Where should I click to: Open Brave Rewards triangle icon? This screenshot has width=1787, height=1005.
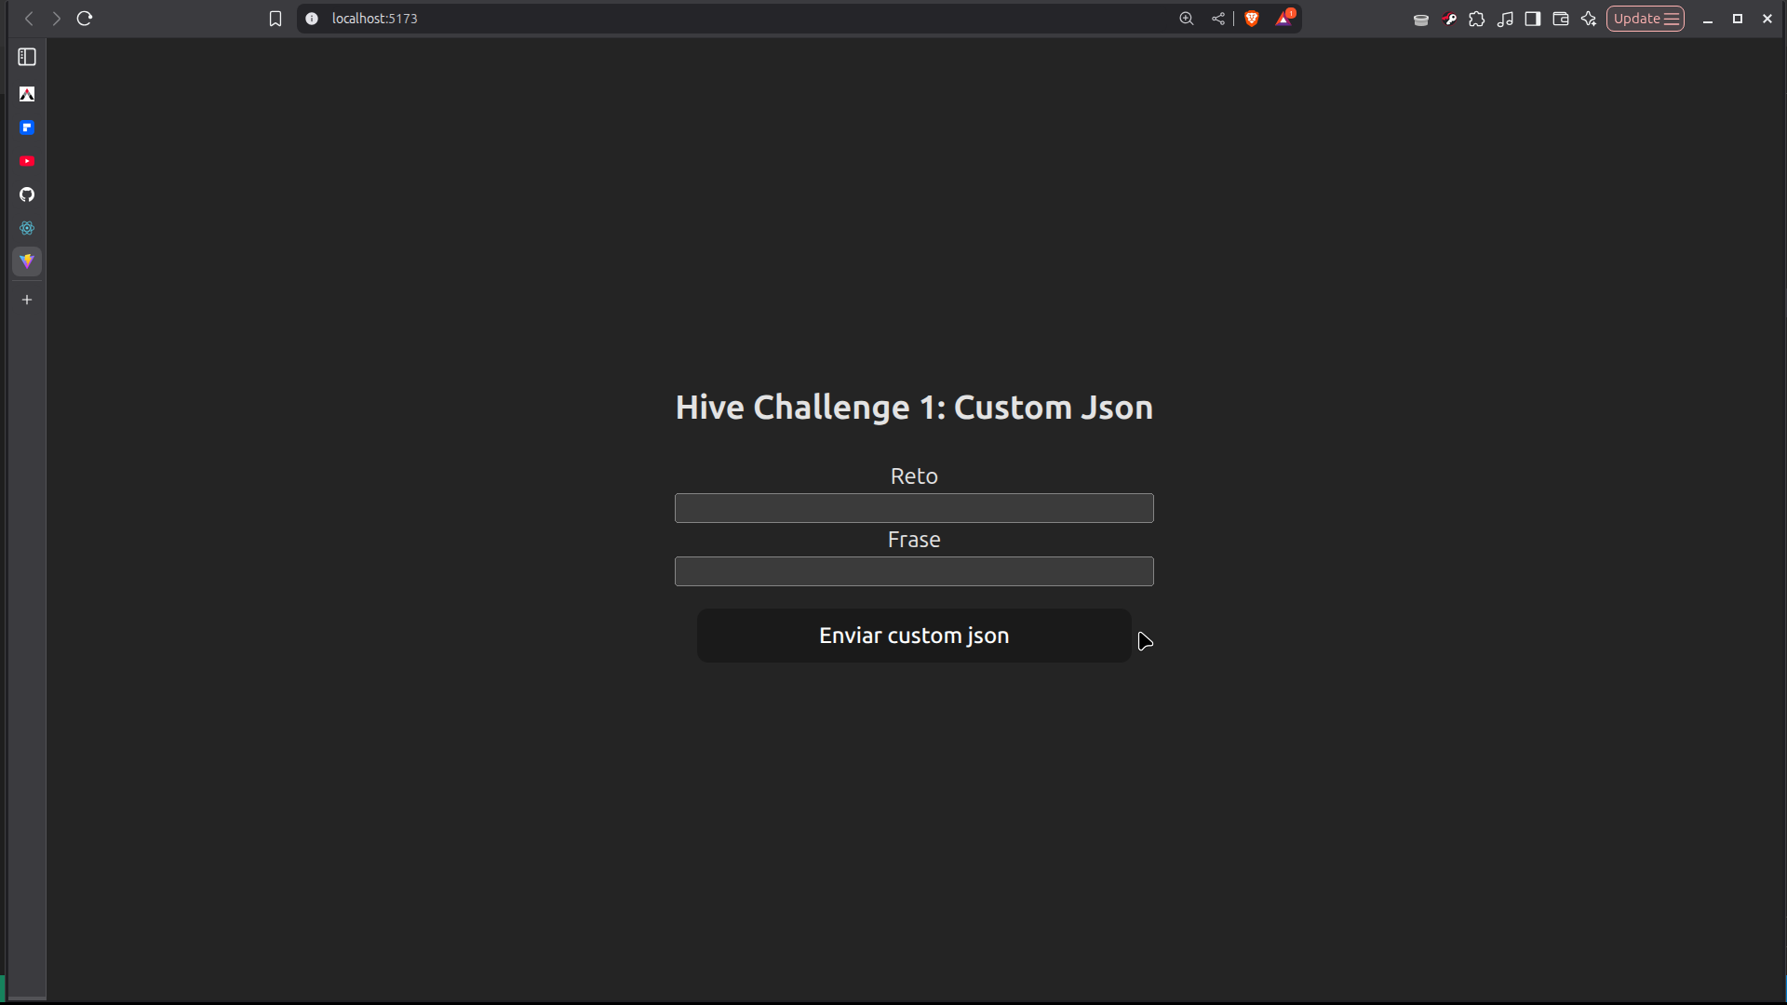pyautogui.click(x=1283, y=19)
